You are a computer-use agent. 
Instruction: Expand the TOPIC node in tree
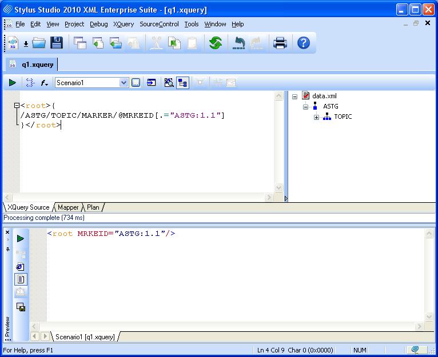317,117
